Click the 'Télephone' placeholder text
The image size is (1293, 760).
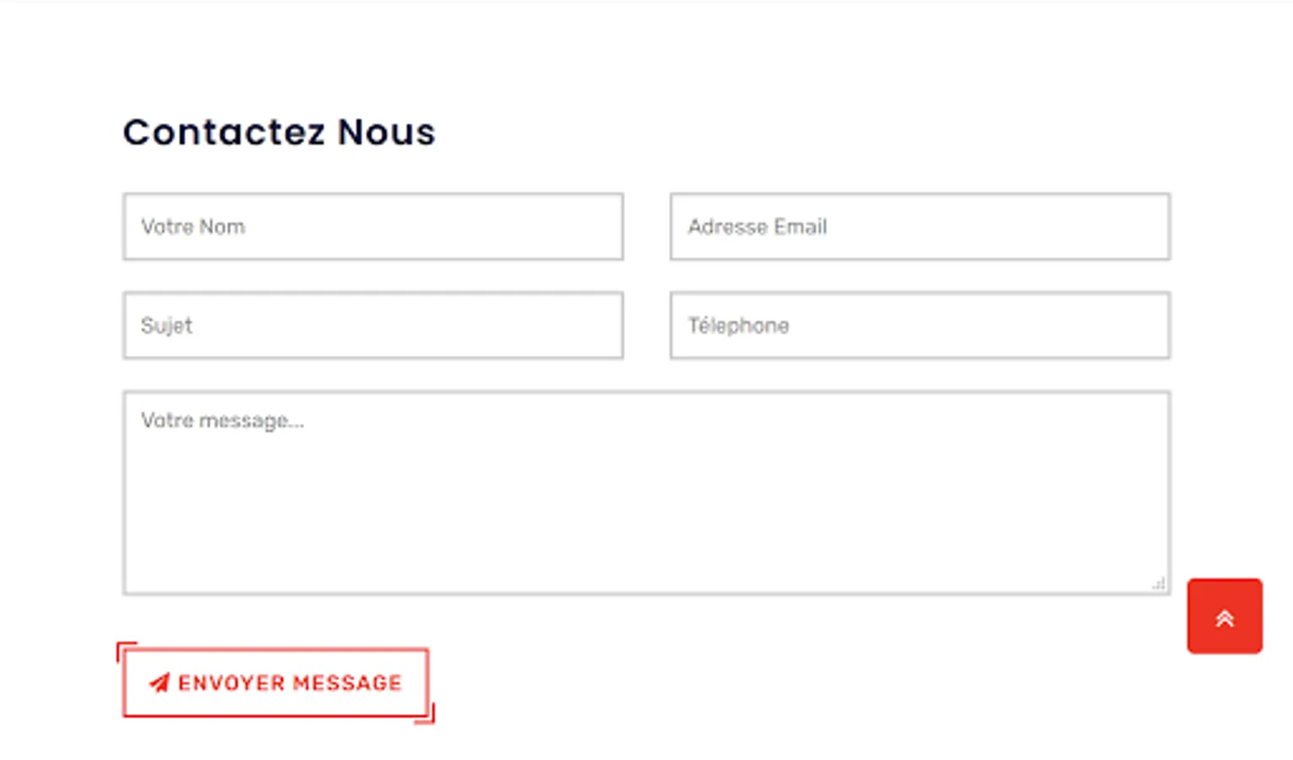point(738,325)
